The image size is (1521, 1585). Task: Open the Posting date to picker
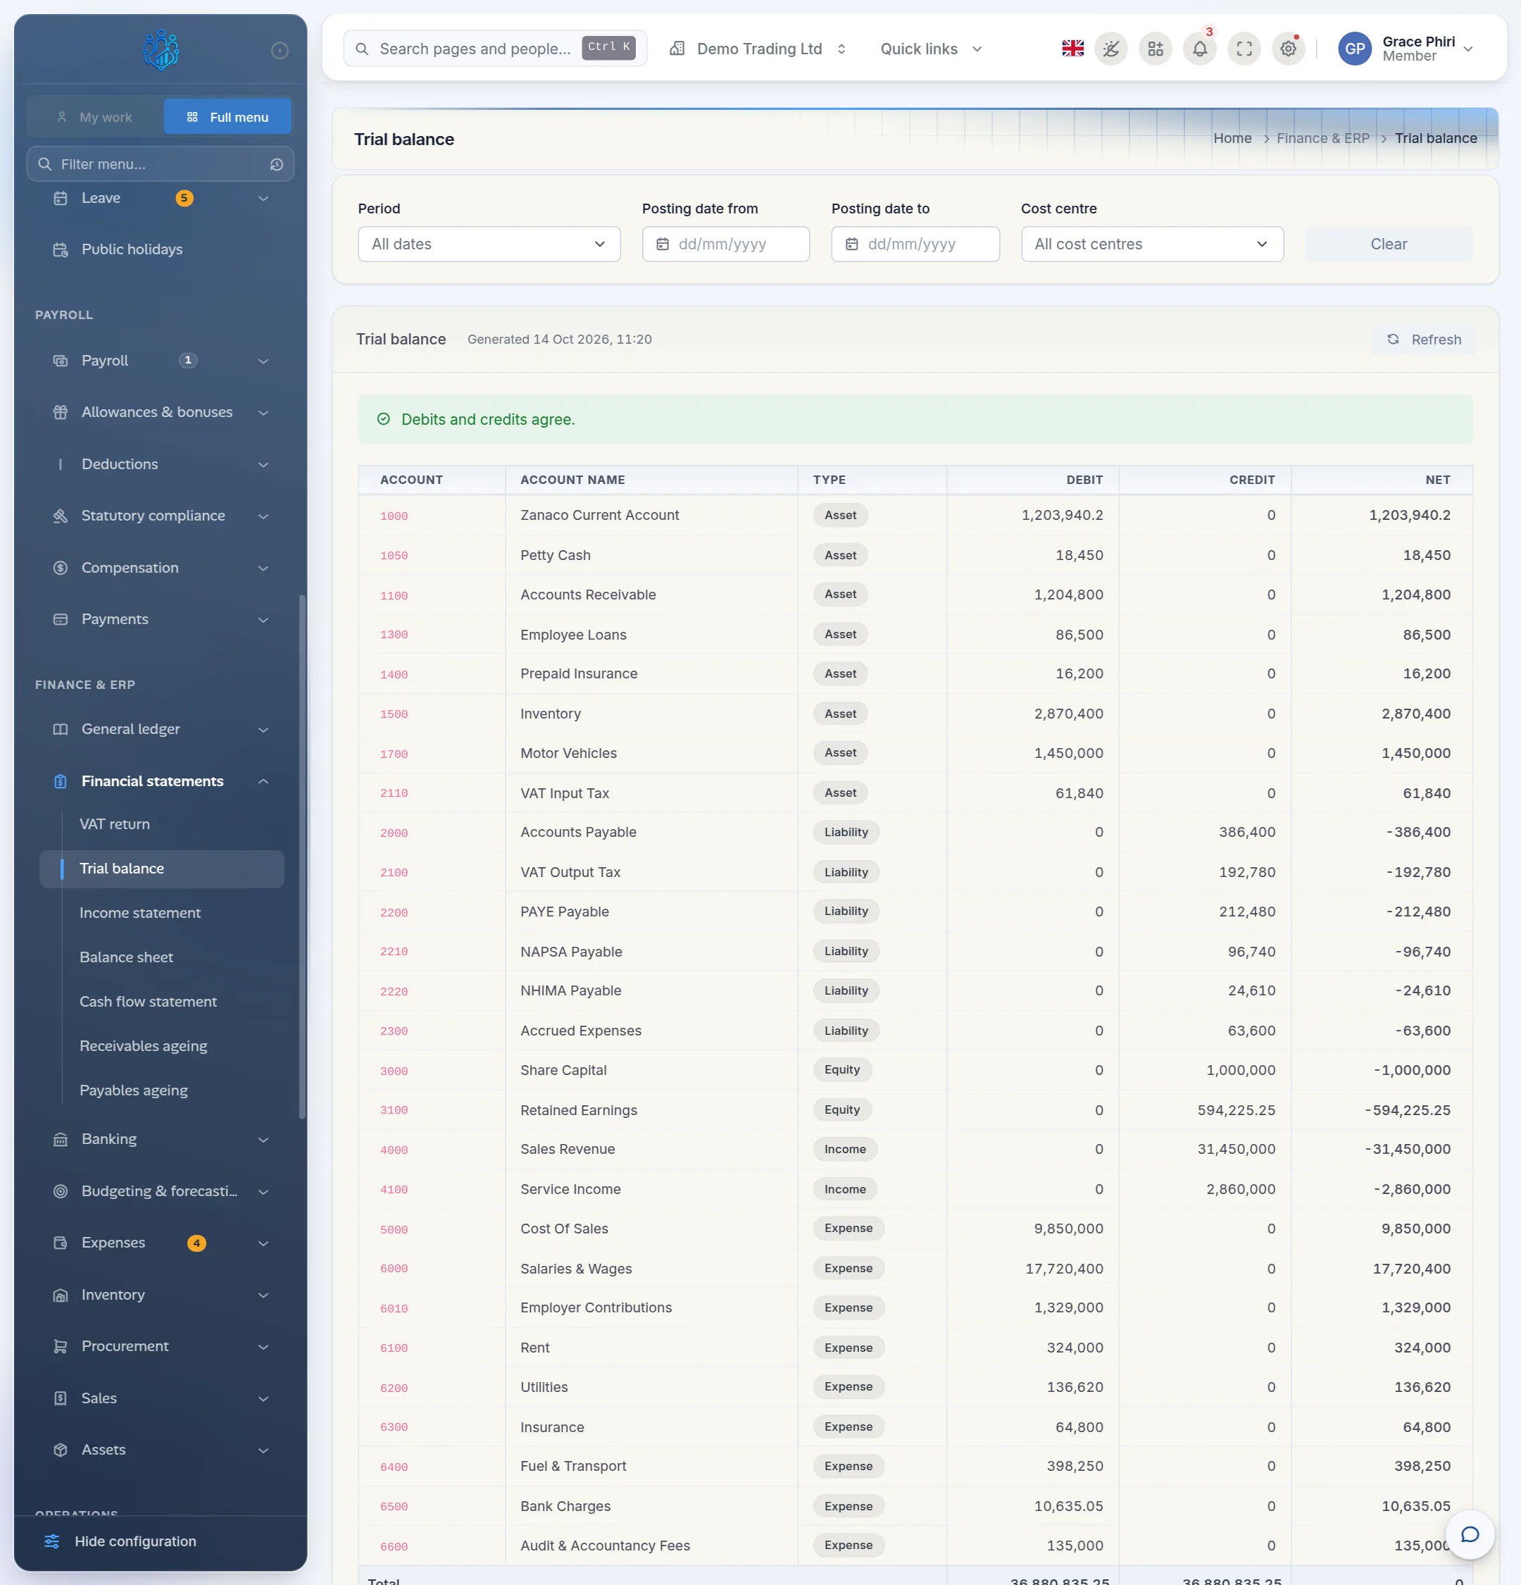click(915, 244)
